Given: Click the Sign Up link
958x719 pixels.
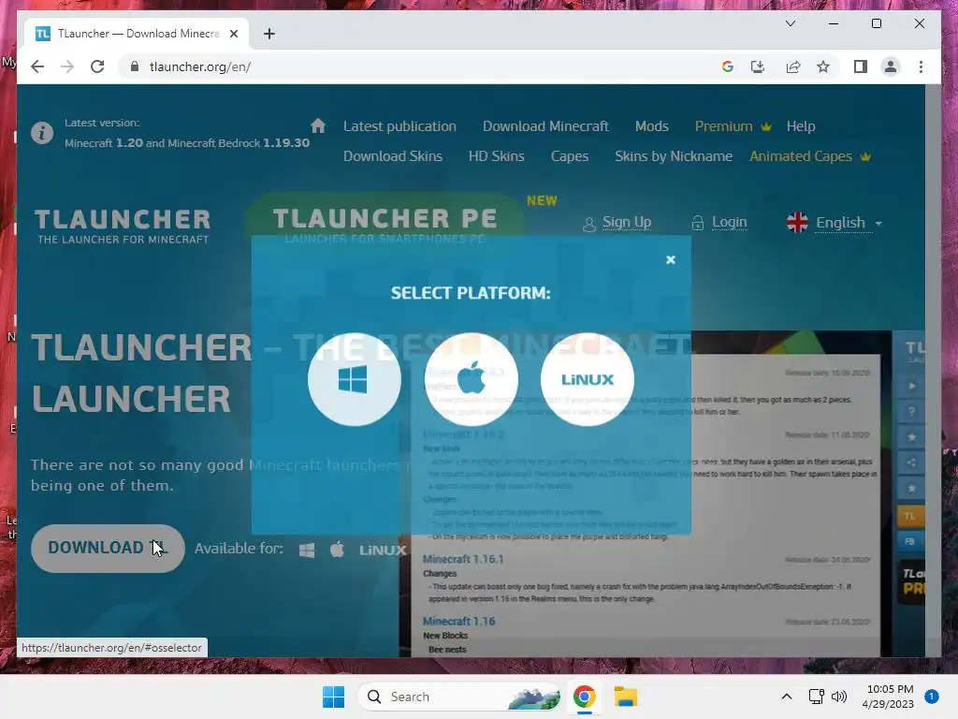Looking at the screenshot, I should (x=627, y=222).
